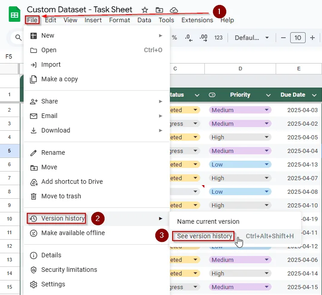Open the Google Sheets home icon
322x295 pixels.
pyautogui.click(x=15, y=14)
